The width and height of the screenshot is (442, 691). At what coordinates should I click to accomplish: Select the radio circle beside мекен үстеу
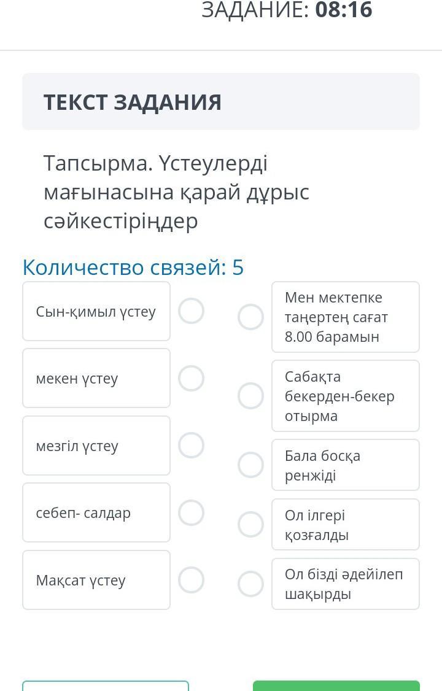pyautogui.click(x=191, y=378)
